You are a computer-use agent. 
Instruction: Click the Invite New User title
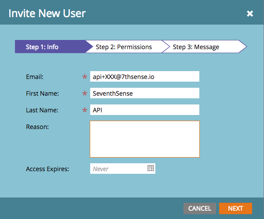[x=47, y=13]
